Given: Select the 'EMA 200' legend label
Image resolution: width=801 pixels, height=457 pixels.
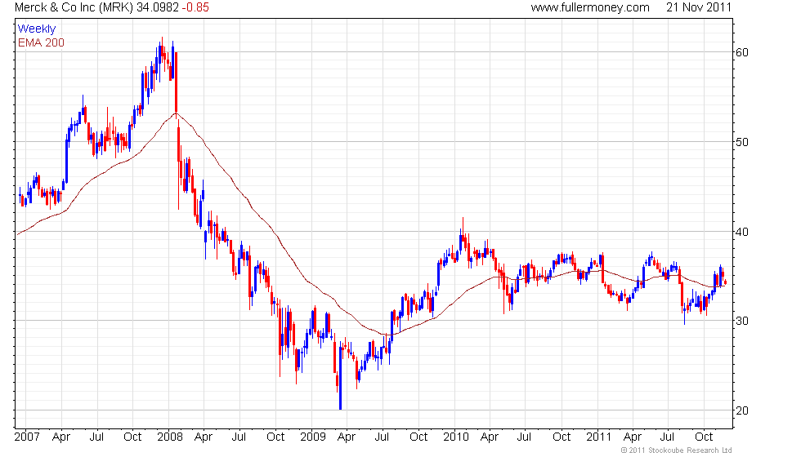Looking at the screenshot, I should 41,42.
